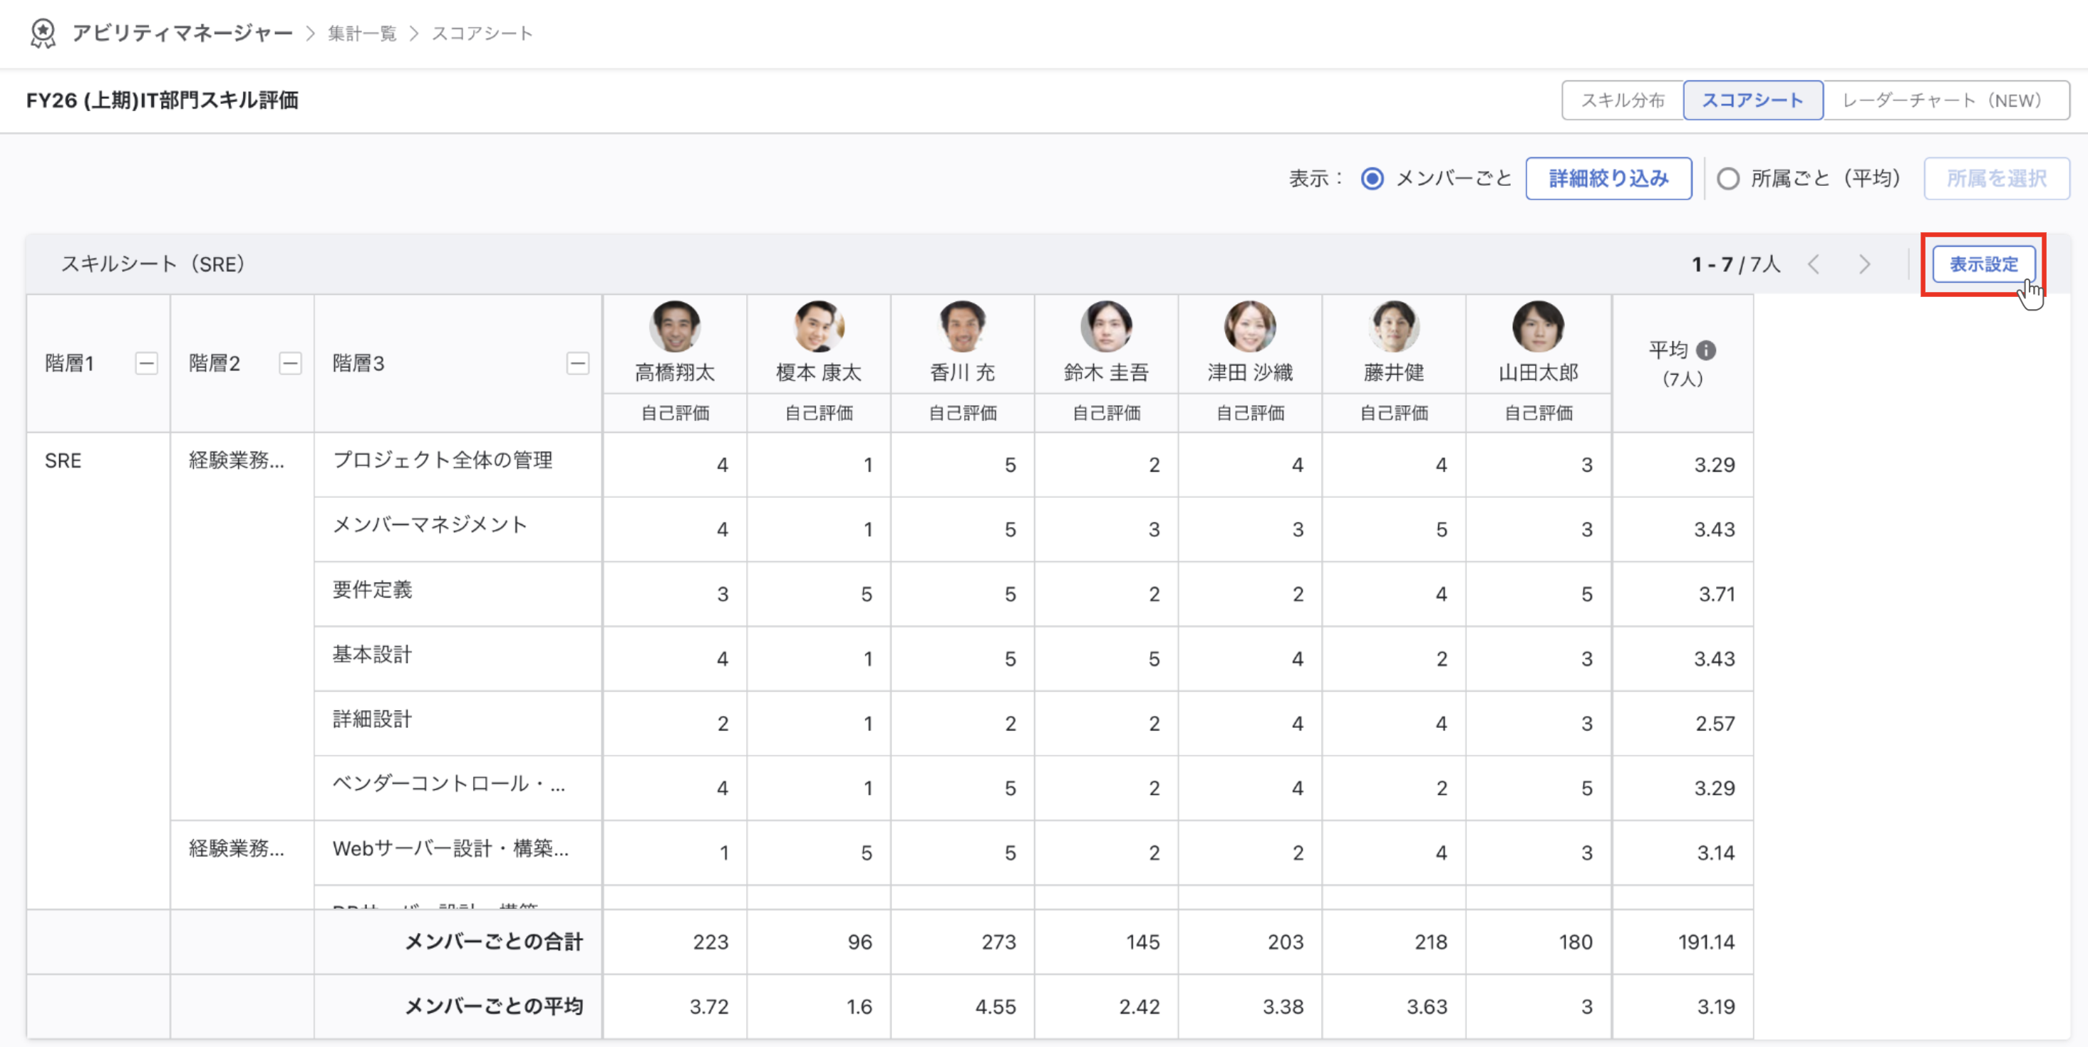Click 榎本 康太's avatar photo
2088x1047 pixels.
pos(819,327)
